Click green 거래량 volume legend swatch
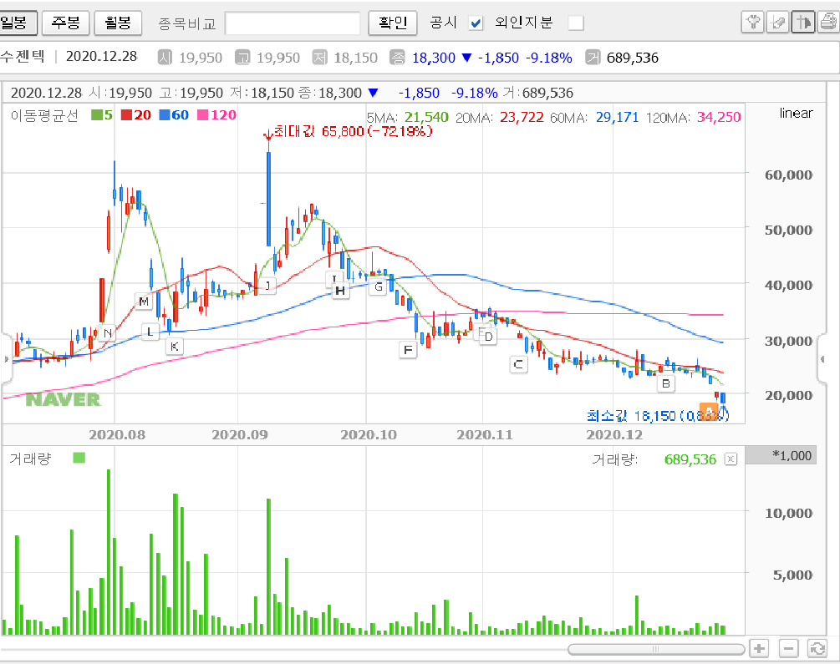This screenshot has width=840, height=664. tap(79, 458)
